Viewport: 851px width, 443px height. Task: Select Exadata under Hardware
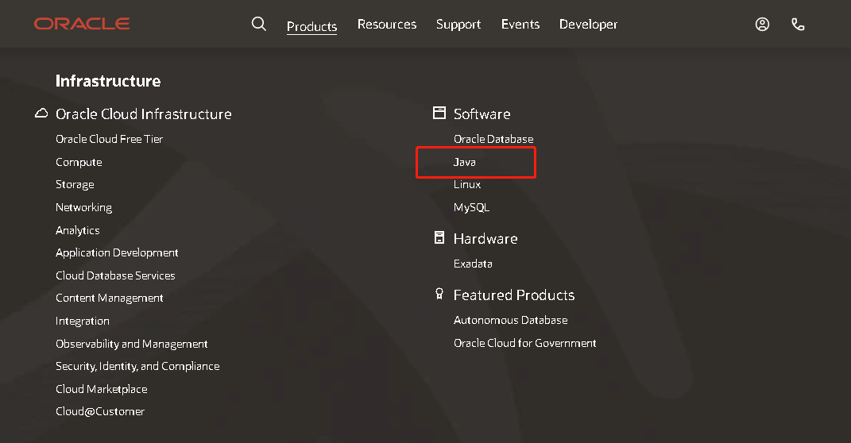coord(473,264)
